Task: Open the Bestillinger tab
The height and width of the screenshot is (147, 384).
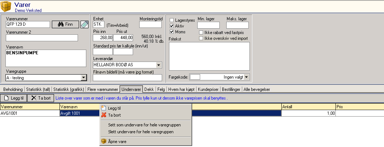Action: point(231,89)
